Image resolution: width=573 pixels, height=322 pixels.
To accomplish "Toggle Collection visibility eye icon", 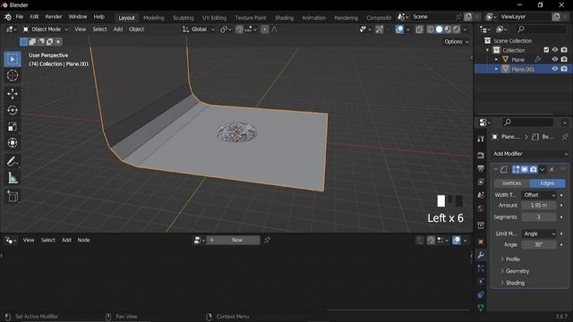I will 555,50.
